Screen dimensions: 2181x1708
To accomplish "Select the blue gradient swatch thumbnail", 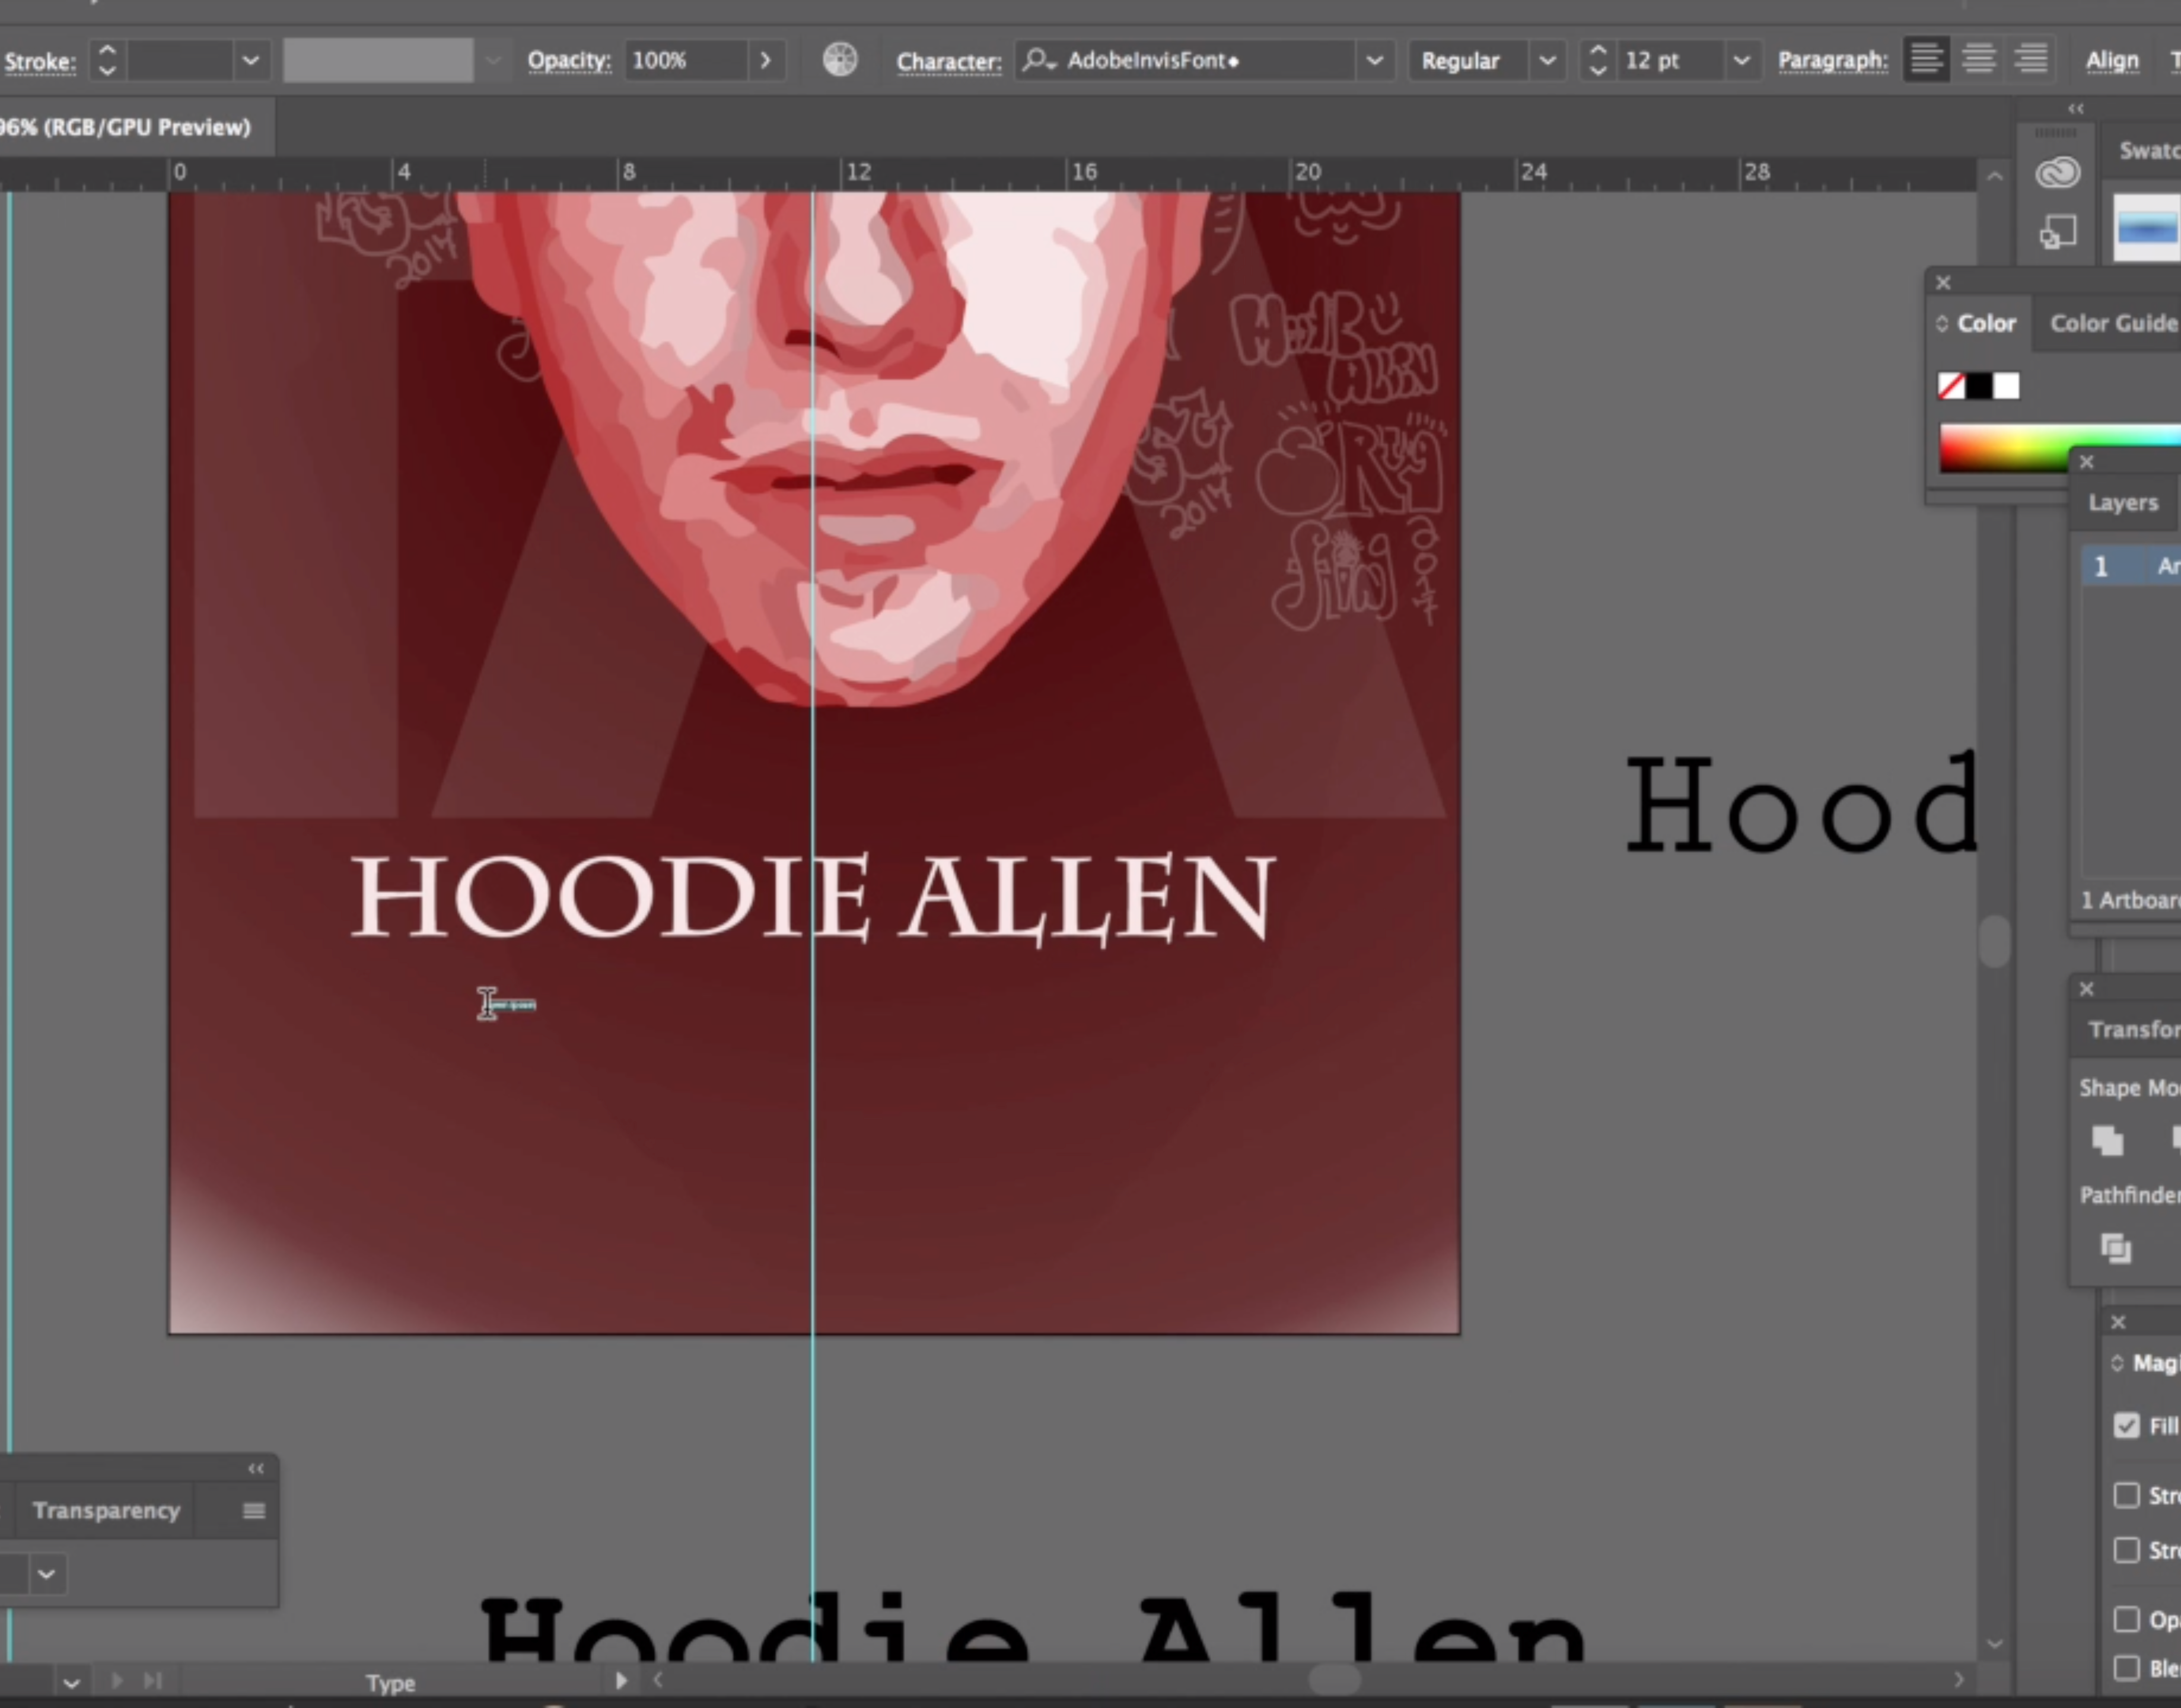I will click(2147, 229).
